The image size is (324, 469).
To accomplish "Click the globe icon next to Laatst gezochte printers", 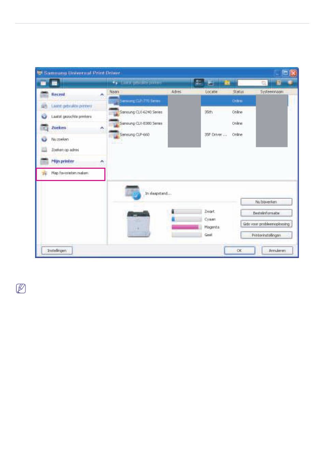I will (x=44, y=117).
